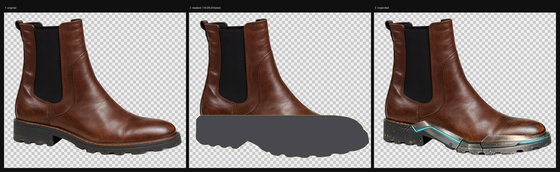Click the '1 original' label
The image size is (560, 172).
click(11, 8)
